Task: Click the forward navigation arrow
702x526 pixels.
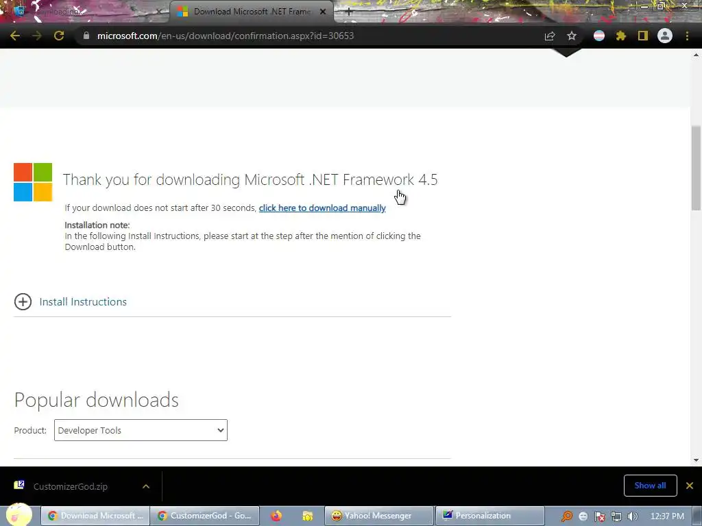Action: tap(37, 36)
